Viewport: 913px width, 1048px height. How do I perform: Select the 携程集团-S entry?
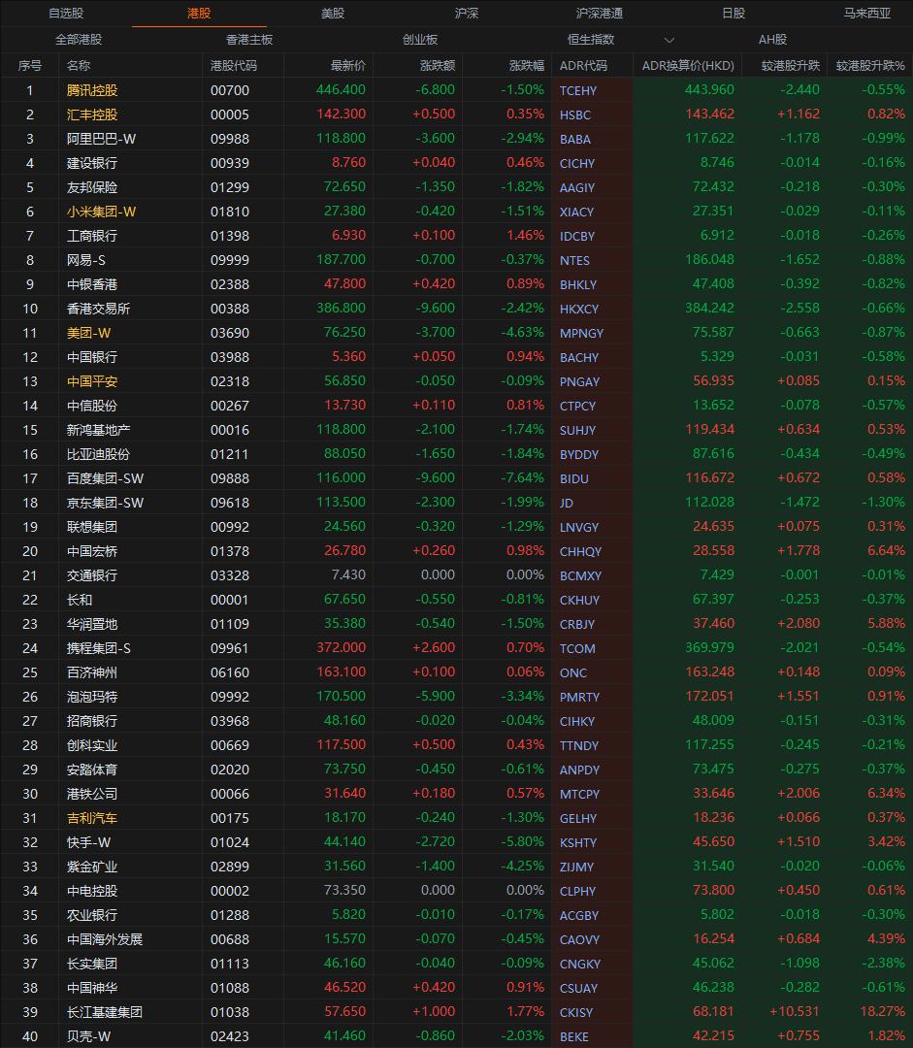[x=98, y=648]
